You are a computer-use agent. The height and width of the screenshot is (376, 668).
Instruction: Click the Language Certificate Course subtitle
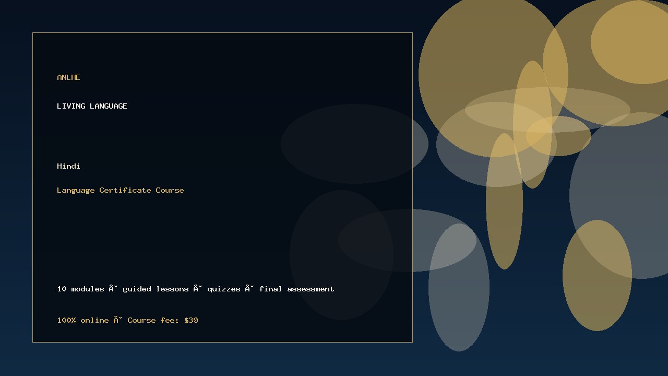tap(121, 190)
